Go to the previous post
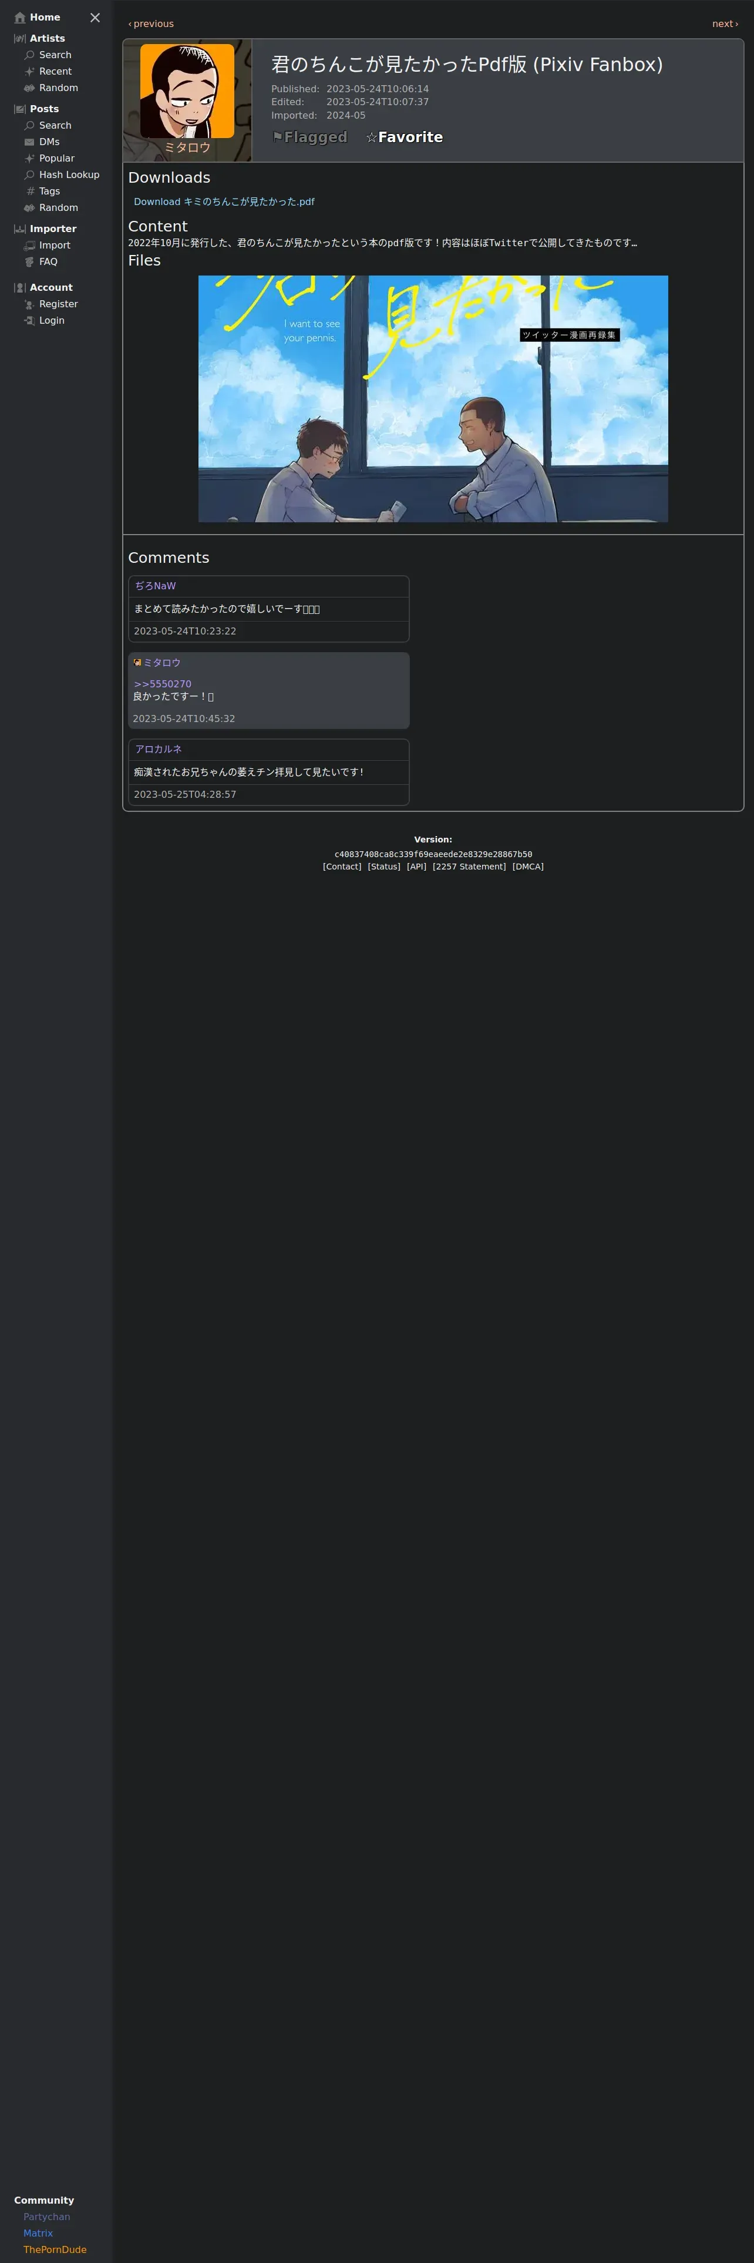Image resolution: width=754 pixels, height=2263 pixels. click(x=151, y=23)
